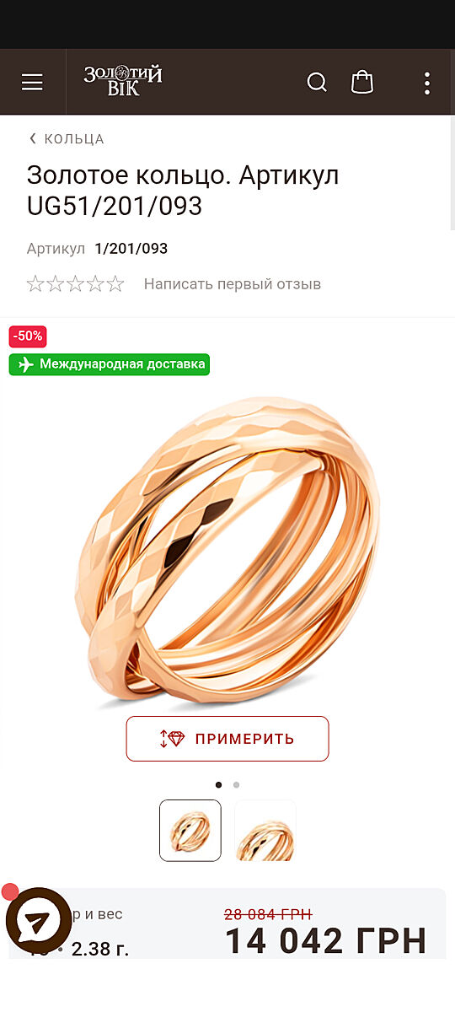This screenshot has width=455, height=1012.
Task: Select first carousel dot indicator
Action: point(219,785)
